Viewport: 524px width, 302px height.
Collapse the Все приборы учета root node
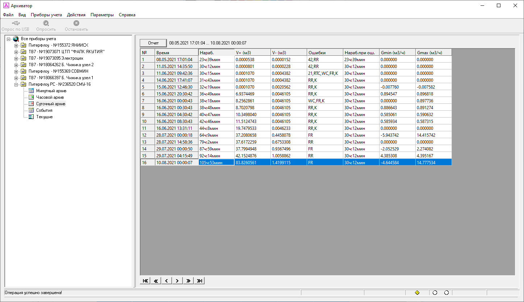(8, 39)
